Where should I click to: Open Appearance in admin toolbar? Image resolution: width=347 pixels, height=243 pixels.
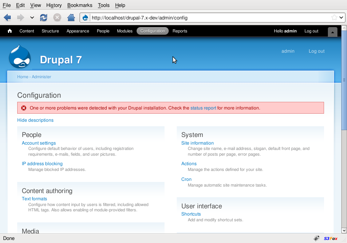click(x=78, y=31)
